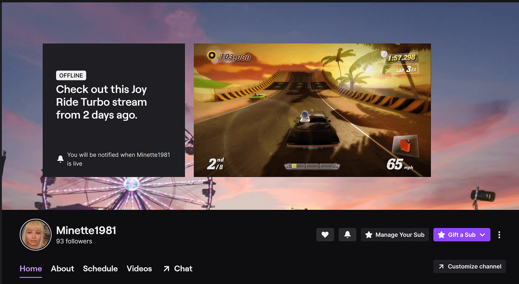Open Manage Your Sub
The image size is (519, 284).
tap(395, 235)
